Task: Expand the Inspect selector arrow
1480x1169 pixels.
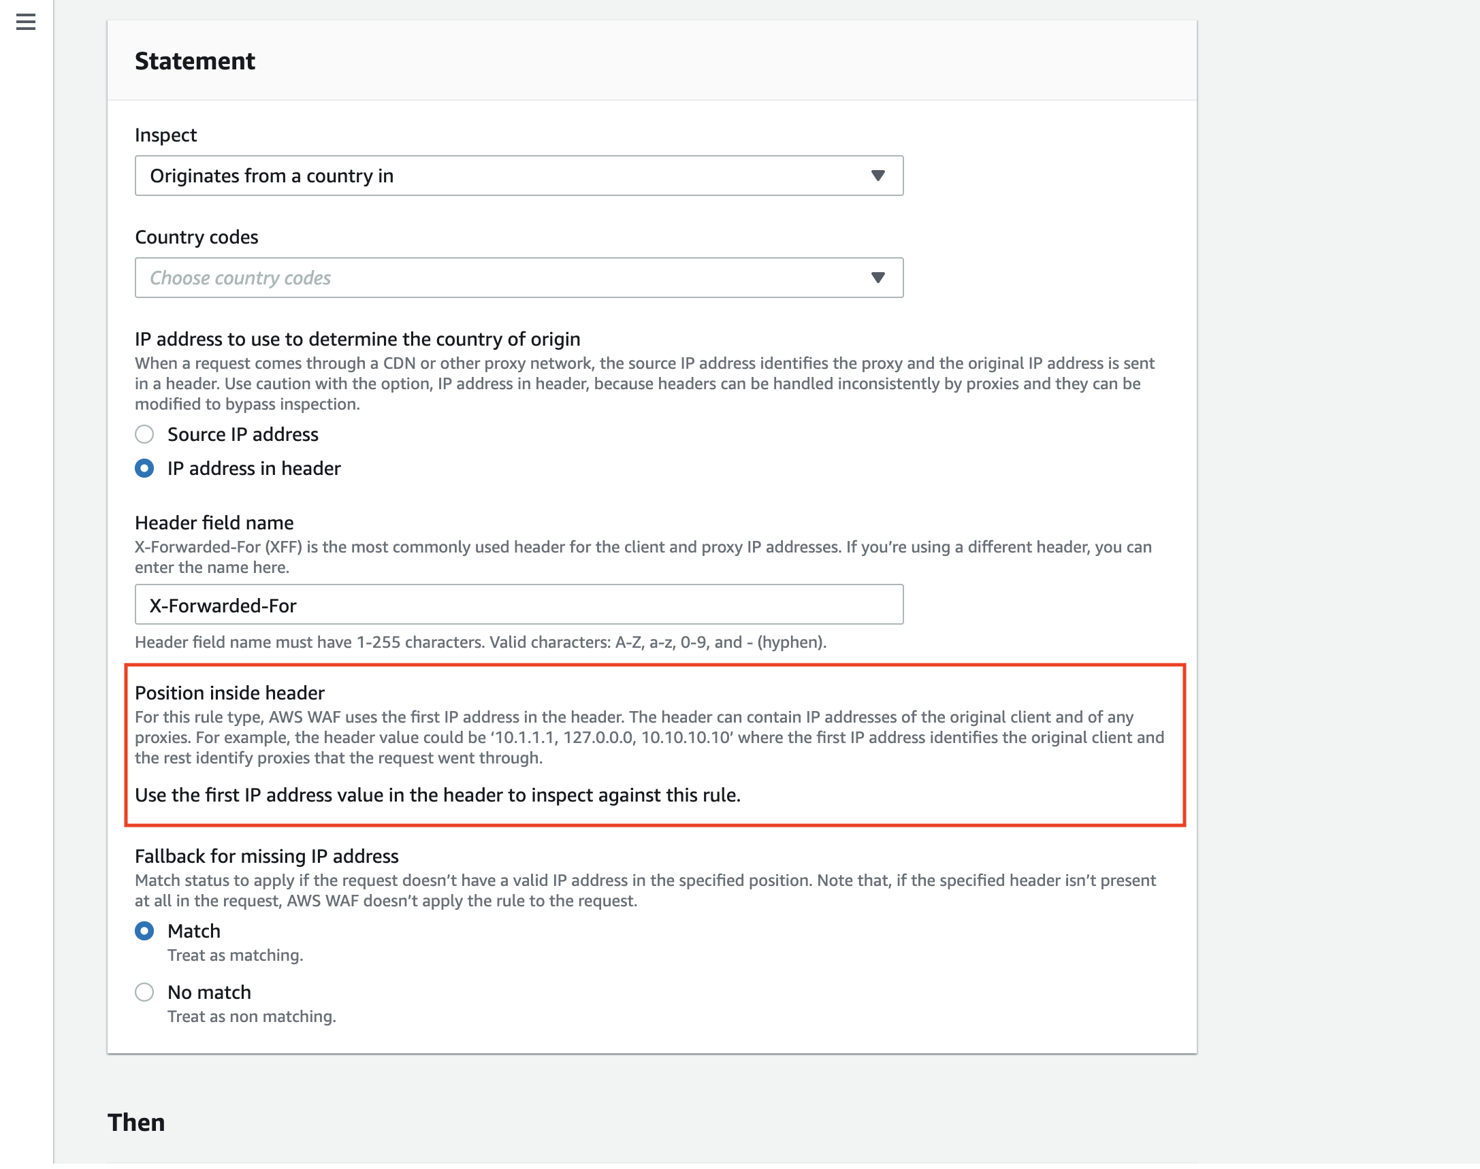Action: pos(879,175)
